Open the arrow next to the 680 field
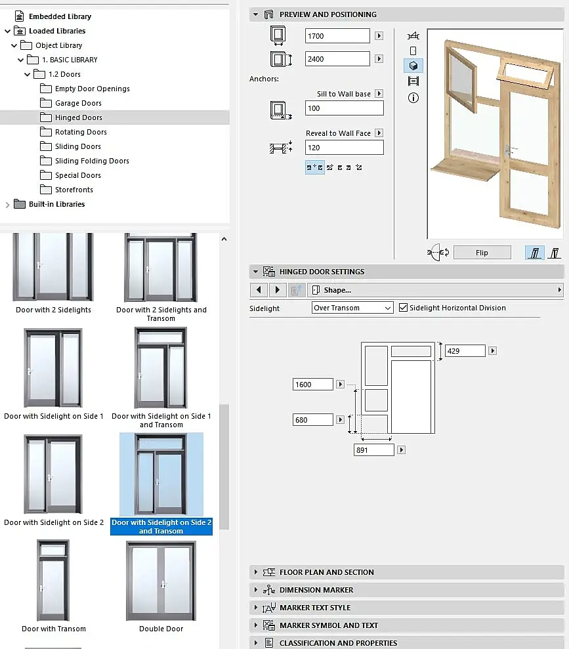The width and height of the screenshot is (569, 649). point(340,420)
